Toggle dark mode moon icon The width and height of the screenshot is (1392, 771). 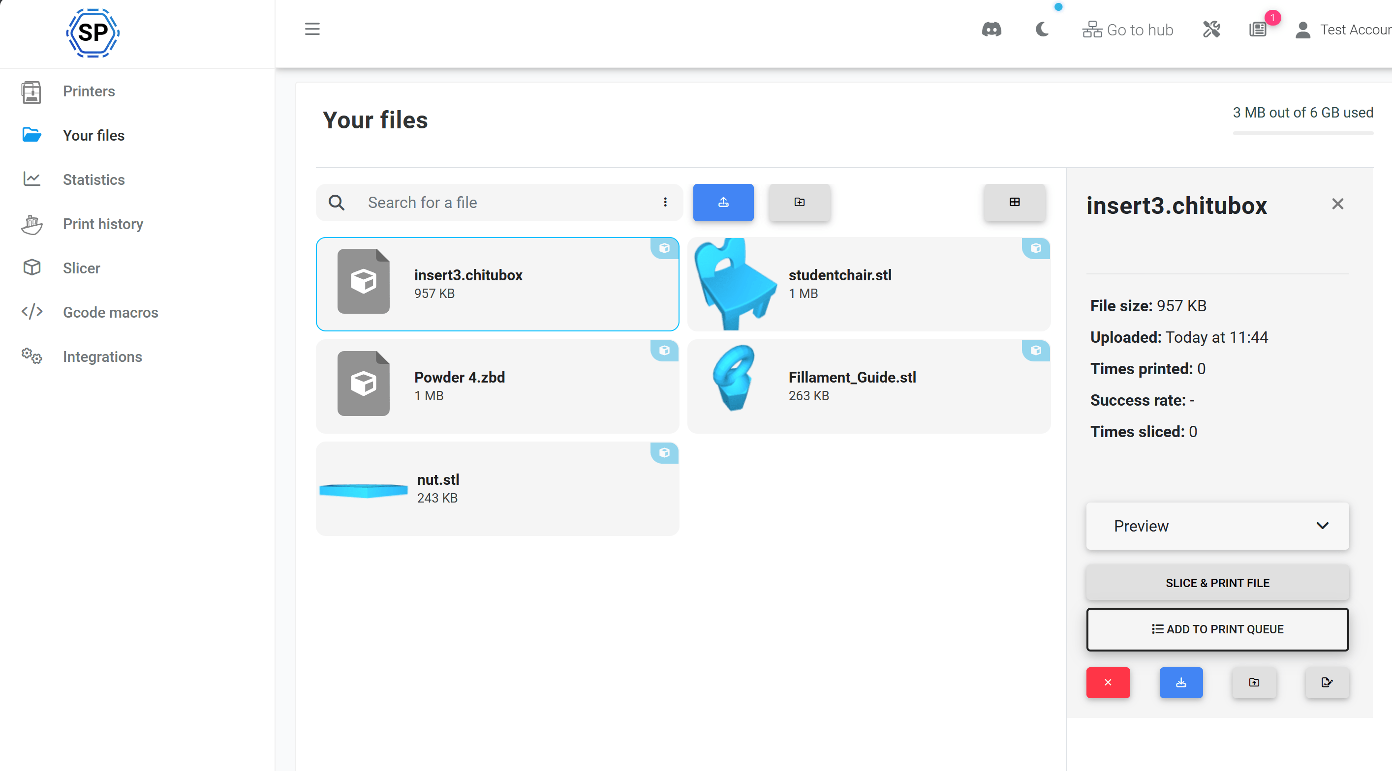click(1042, 29)
